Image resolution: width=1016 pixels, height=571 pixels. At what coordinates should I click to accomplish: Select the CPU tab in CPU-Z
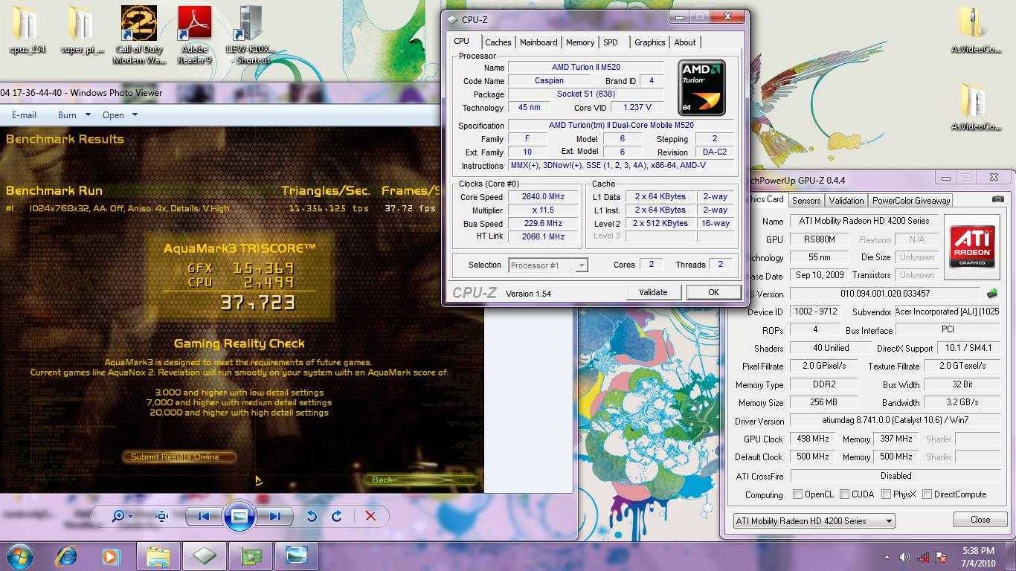coord(462,41)
